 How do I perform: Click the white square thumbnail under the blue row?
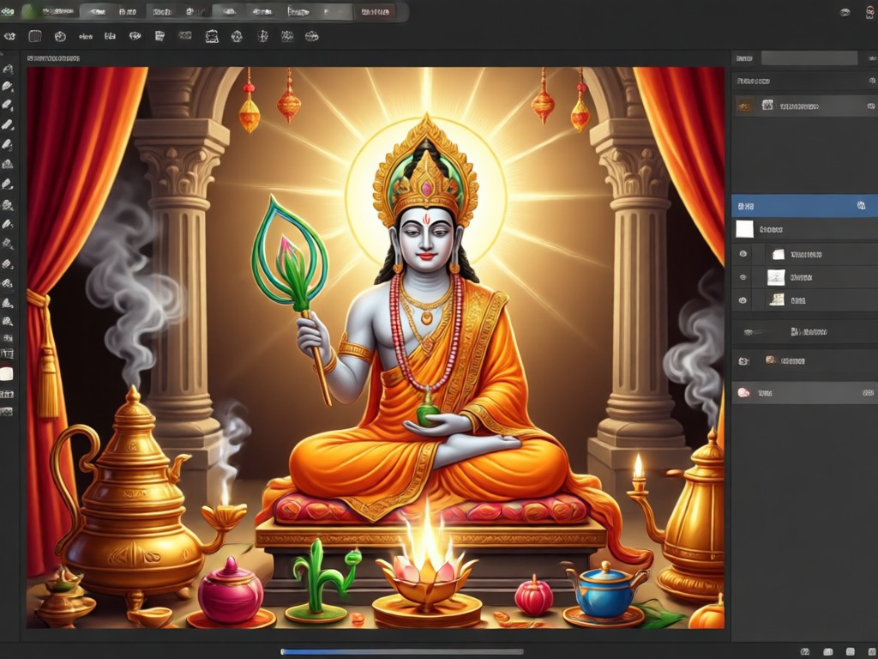744,229
